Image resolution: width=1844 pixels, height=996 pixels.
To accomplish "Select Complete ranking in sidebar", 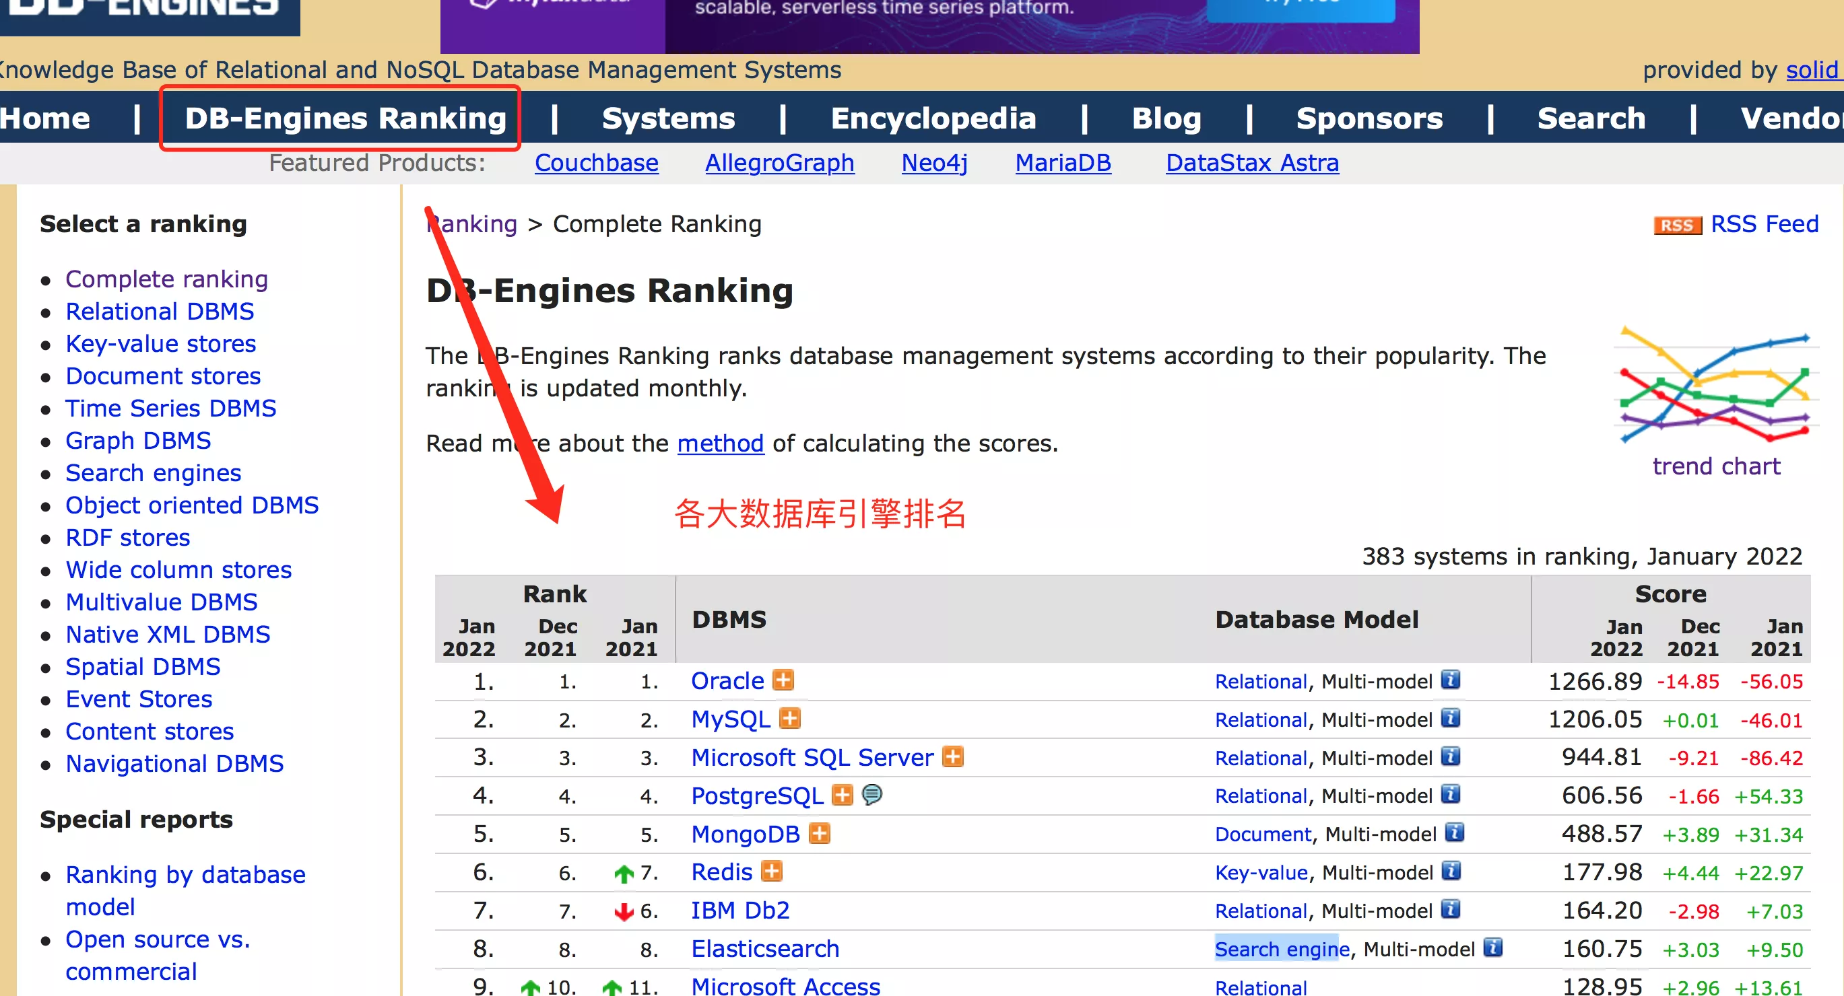I will pos(167,279).
